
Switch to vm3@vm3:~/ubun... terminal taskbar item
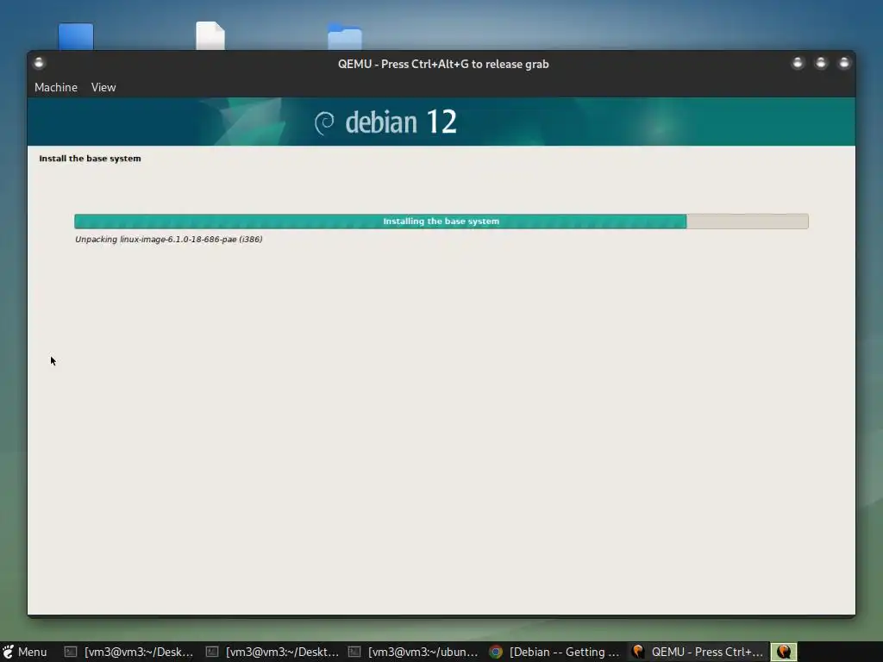(x=414, y=652)
